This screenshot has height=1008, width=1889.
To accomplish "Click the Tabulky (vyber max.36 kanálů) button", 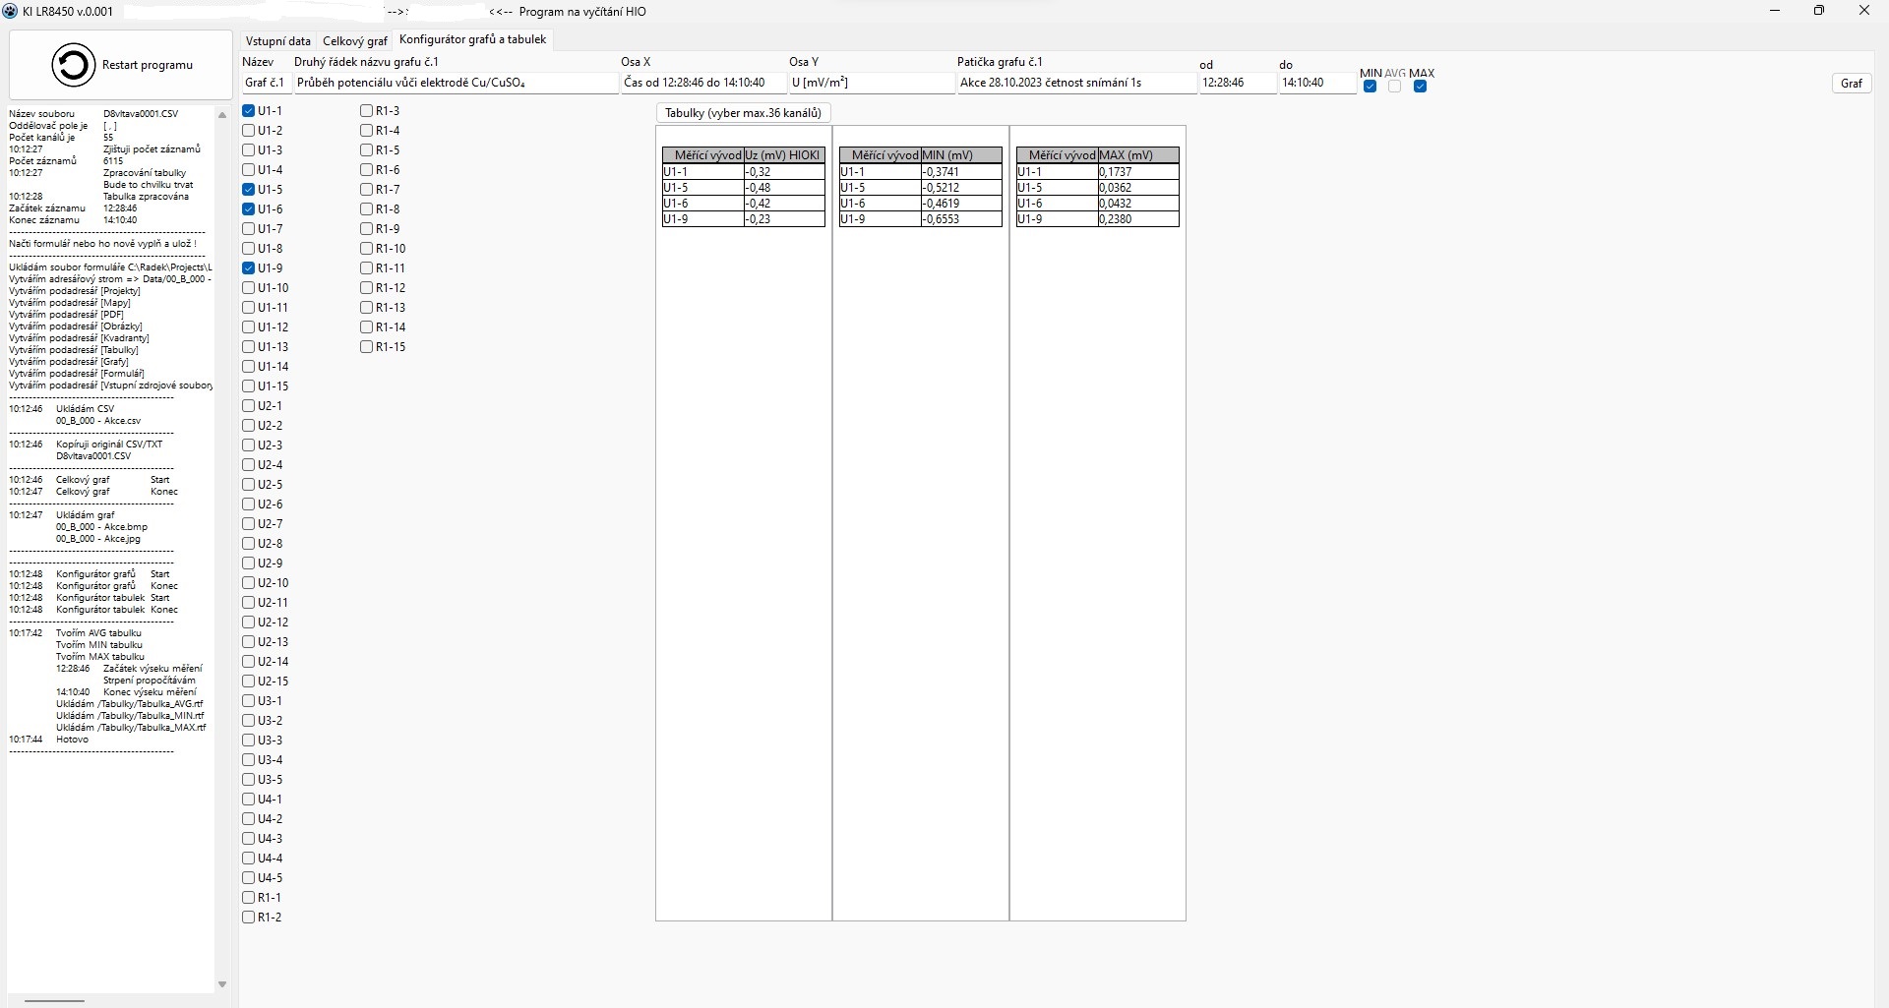I will click(x=743, y=113).
